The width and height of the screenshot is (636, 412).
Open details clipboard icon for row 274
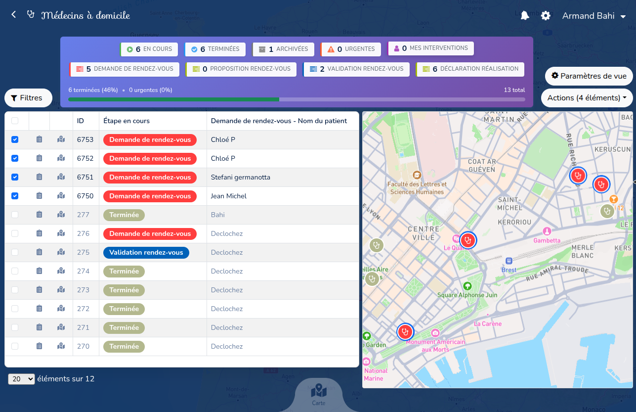pyautogui.click(x=39, y=271)
